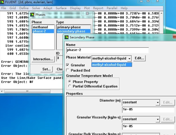
Task: Click the Close button in Phases dialog
Action: [x=59, y=69]
